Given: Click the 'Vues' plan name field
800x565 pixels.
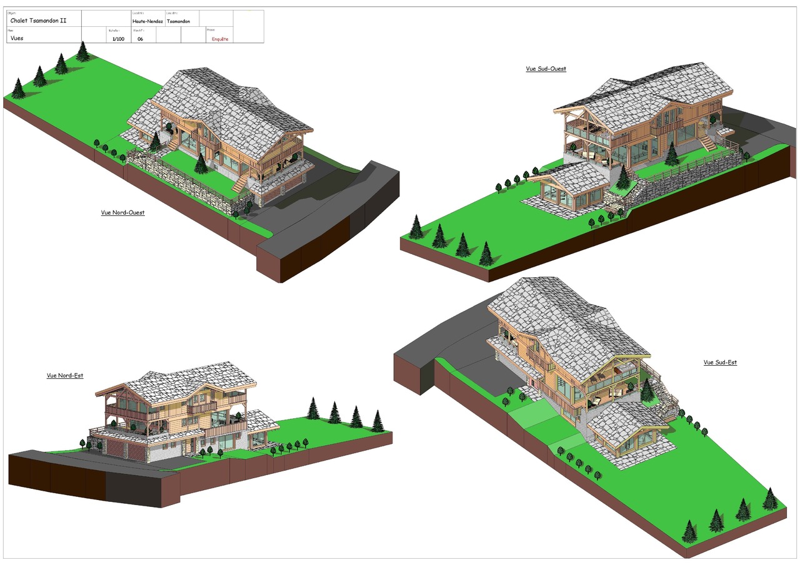Looking at the screenshot, I should click(x=17, y=38).
